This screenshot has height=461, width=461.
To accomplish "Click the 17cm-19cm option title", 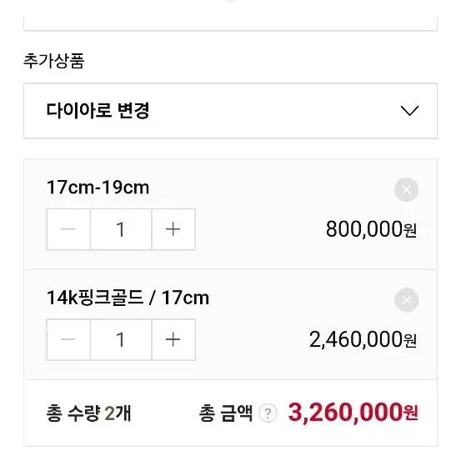I will (98, 188).
